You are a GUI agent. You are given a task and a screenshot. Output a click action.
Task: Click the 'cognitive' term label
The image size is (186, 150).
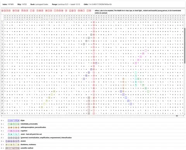click(24, 131)
